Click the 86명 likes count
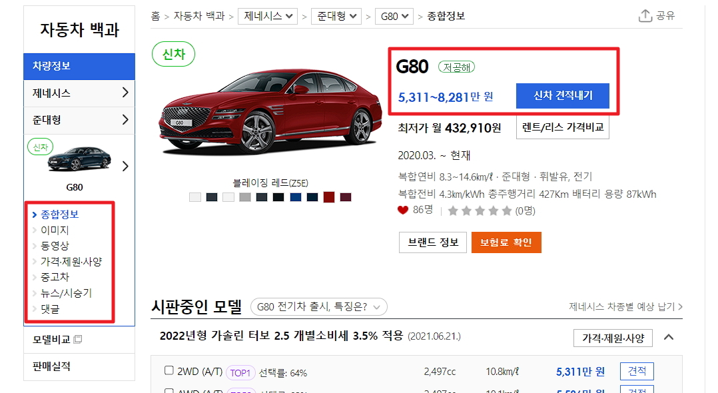 point(423,210)
